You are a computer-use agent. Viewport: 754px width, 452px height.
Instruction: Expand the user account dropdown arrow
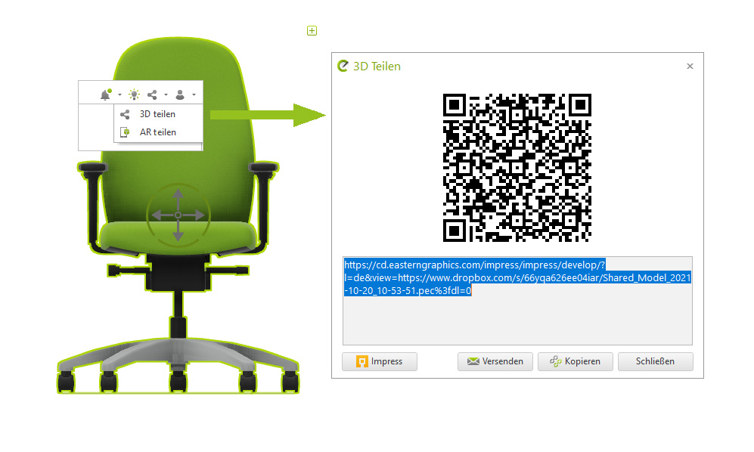pos(194,95)
